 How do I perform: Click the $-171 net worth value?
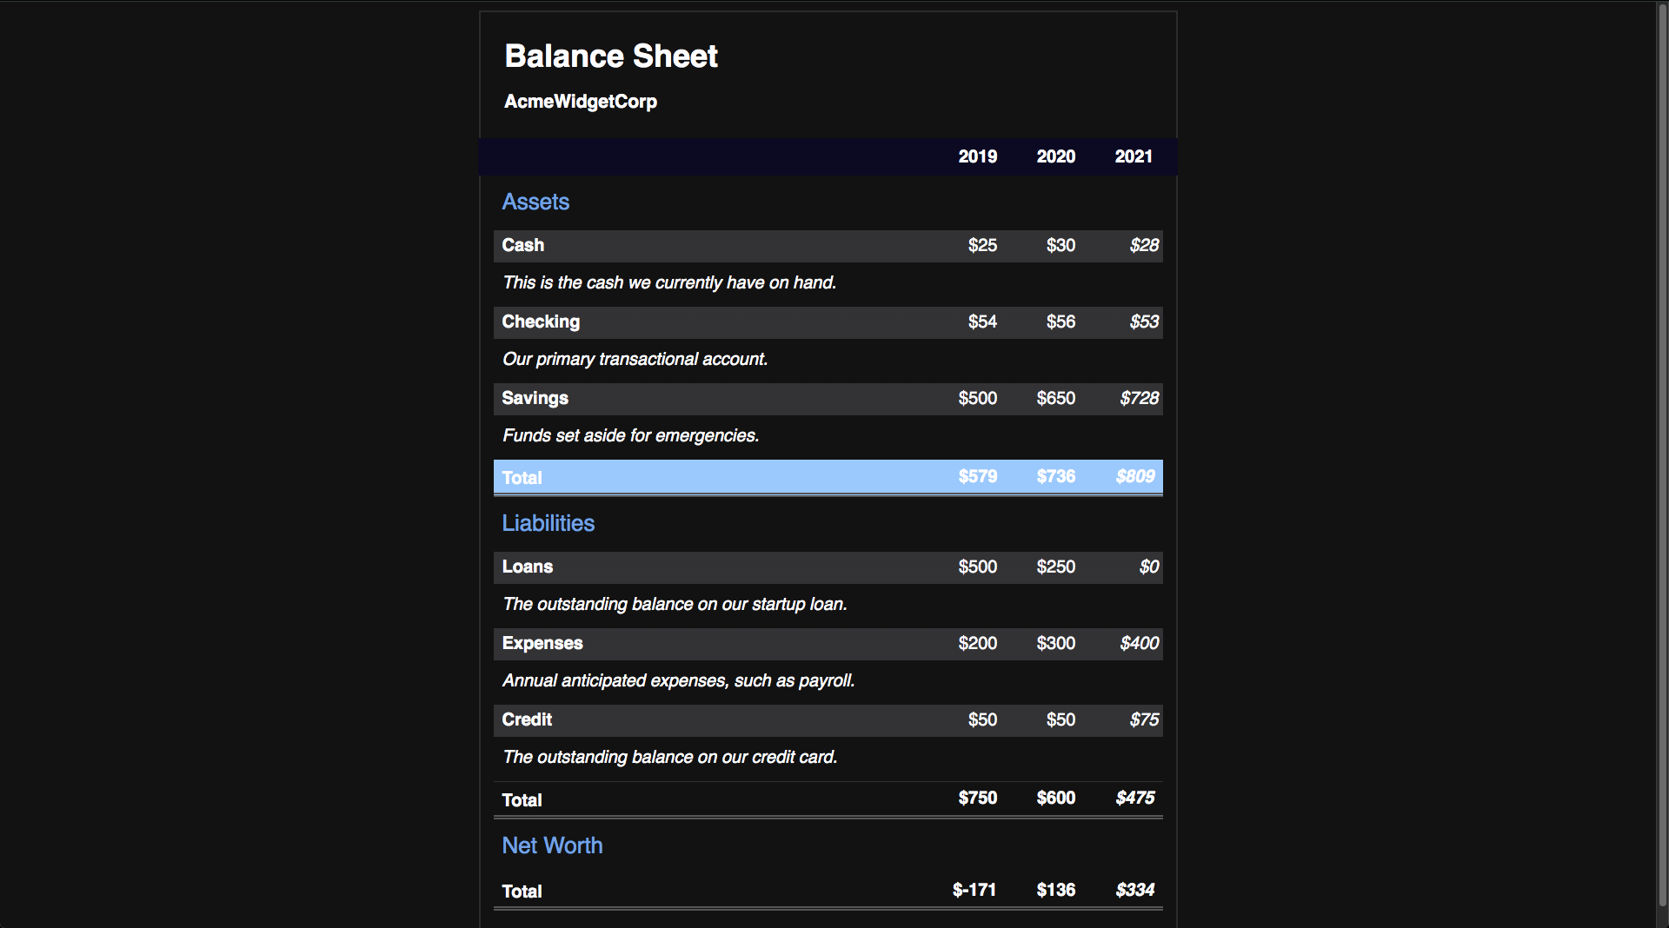[x=974, y=890]
